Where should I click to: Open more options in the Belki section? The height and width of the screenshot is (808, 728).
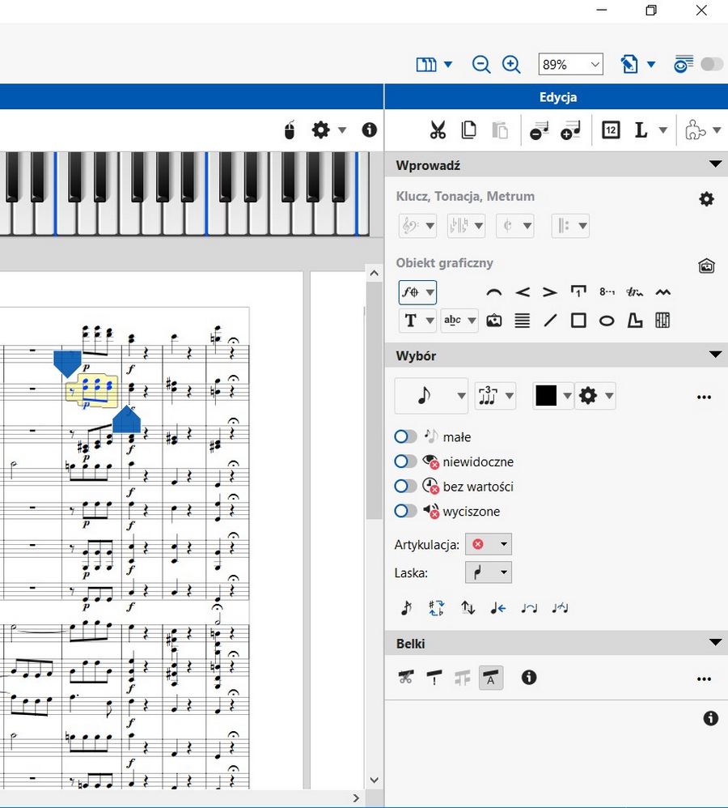click(704, 679)
